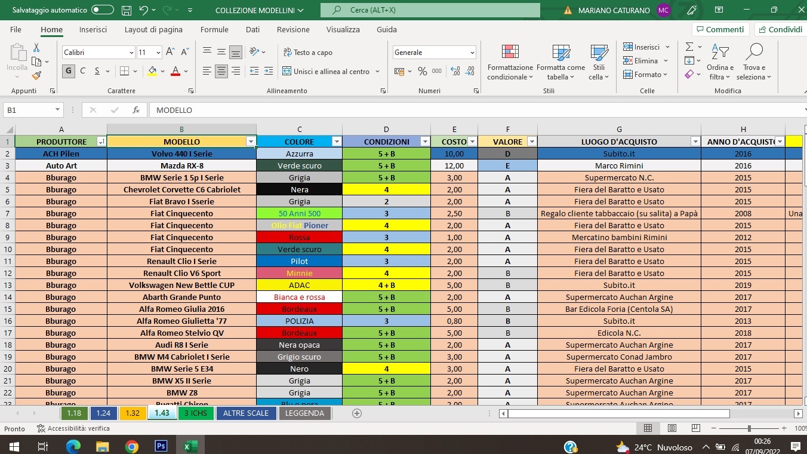Click the Undo arrow icon
The height and width of the screenshot is (454, 807).
point(143,10)
